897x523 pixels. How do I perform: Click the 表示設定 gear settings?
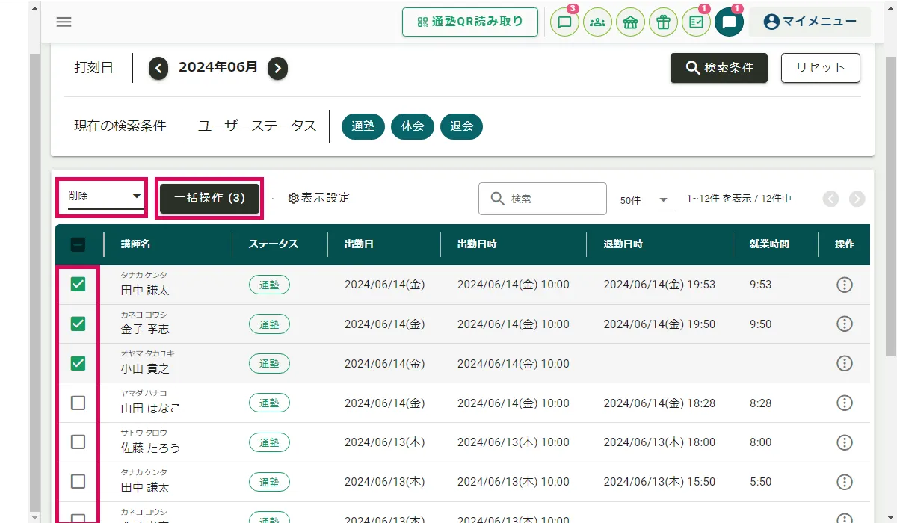coord(319,198)
